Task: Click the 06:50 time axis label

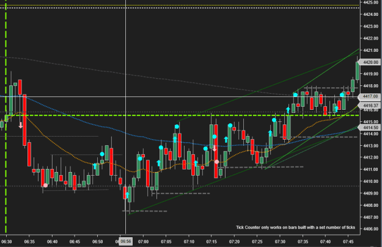Action: click(97, 242)
